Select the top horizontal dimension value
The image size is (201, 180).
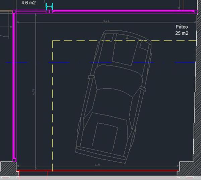[107, 21]
